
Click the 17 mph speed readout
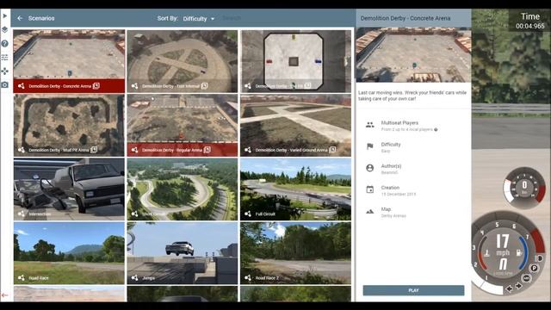click(x=503, y=245)
